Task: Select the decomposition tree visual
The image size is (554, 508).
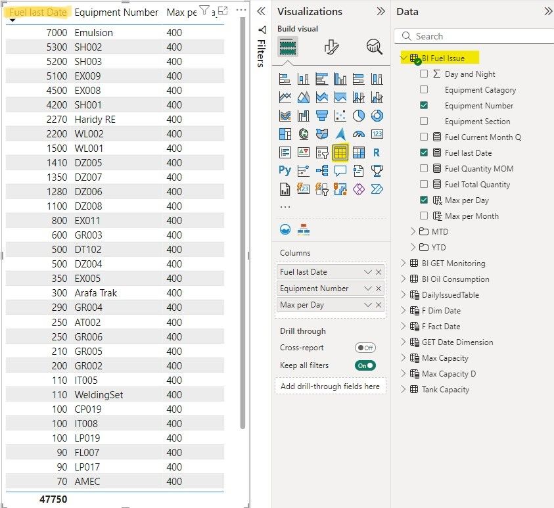Action: click(x=321, y=171)
